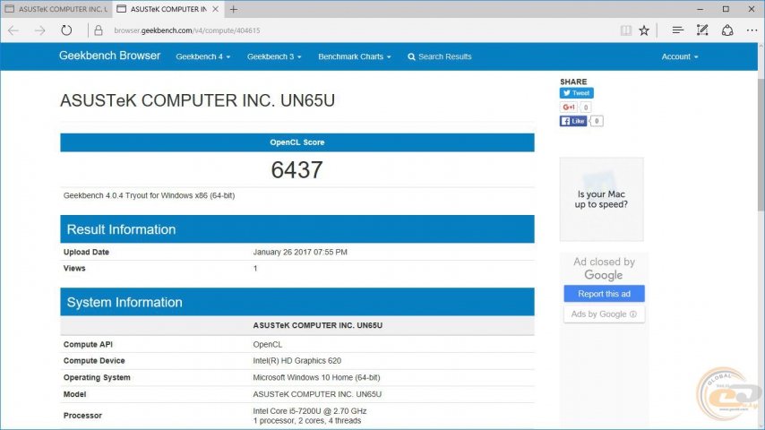Select the page title ASUSTeK COMPUTER INC. UN65U
Viewport: 765px width, 430px height.
[x=197, y=100]
